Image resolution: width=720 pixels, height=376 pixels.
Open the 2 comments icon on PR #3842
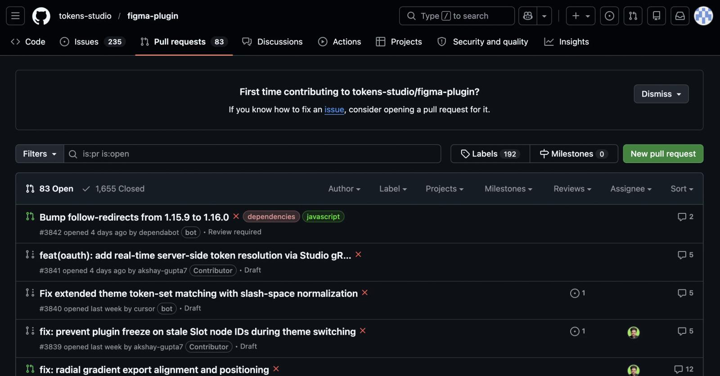point(685,217)
